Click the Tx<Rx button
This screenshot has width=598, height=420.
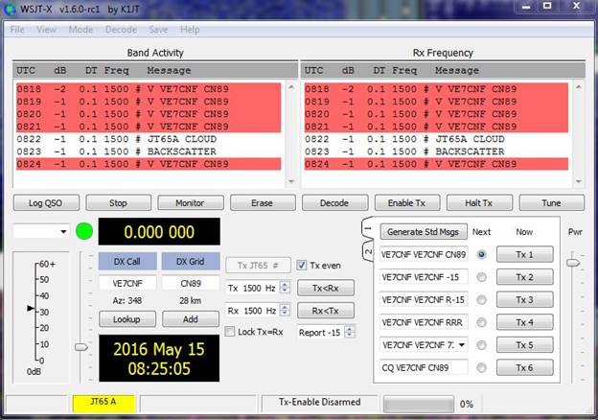click(x=325, y=288)
